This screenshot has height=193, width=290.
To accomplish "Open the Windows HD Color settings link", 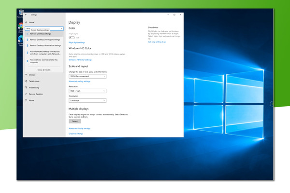I will pos(80,60).
